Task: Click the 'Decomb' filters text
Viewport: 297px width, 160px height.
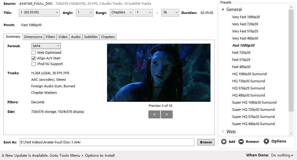Action: coord(38,102)
